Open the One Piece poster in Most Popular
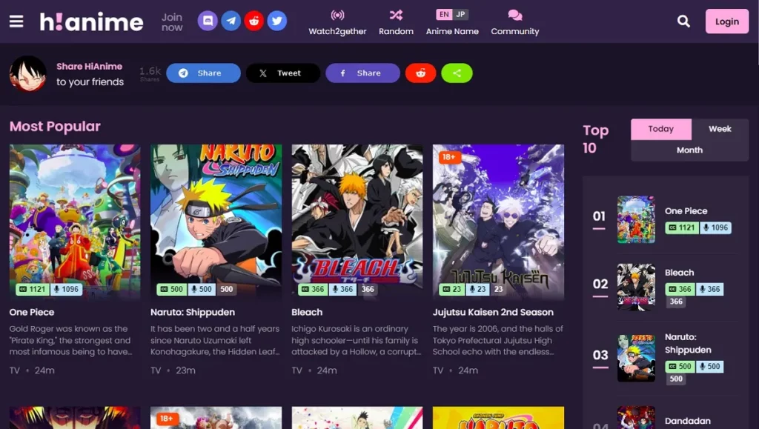 coord(75,222)
